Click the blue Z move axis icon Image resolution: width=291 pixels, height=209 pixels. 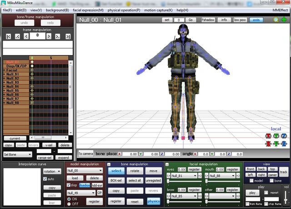click(x=284, y=143)
